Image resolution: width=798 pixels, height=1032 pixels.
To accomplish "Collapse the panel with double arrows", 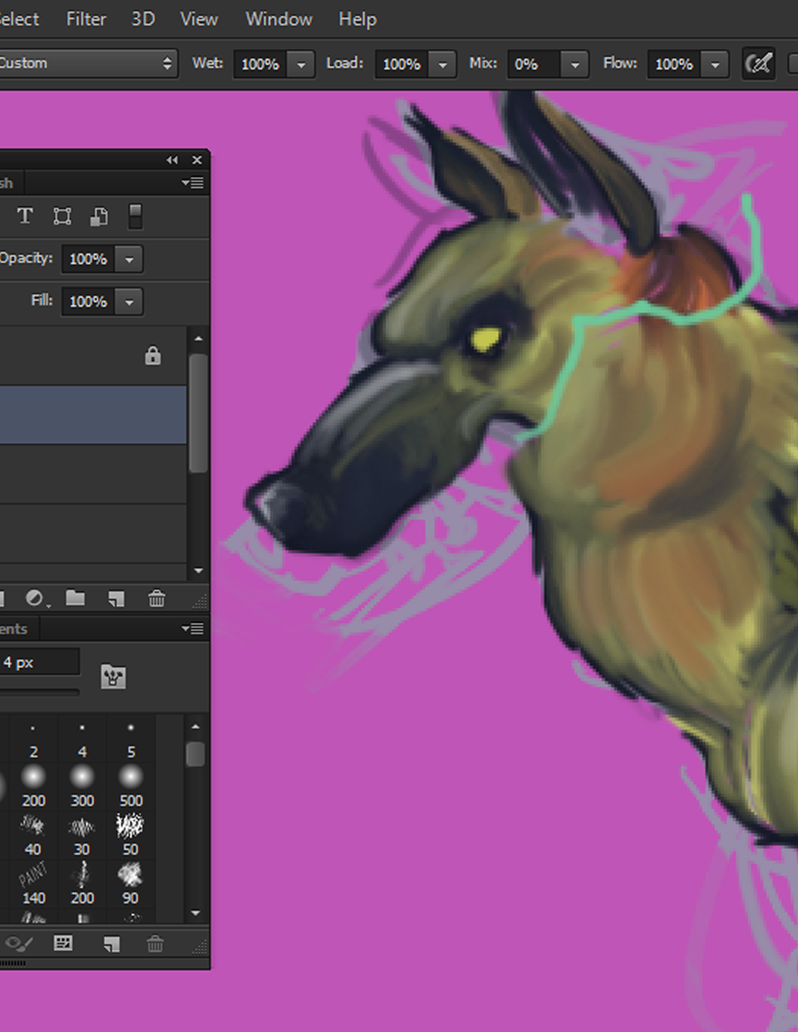I will (x=172, y=160).
